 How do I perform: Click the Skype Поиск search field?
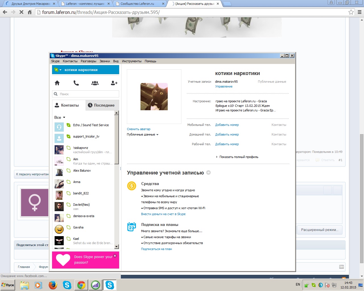click(x=86, y=94)
